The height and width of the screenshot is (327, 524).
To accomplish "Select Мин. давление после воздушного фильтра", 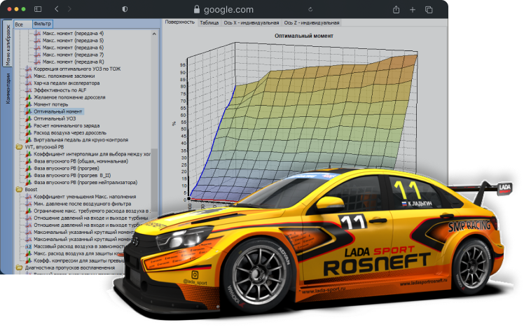I will [x=83, y=204].
